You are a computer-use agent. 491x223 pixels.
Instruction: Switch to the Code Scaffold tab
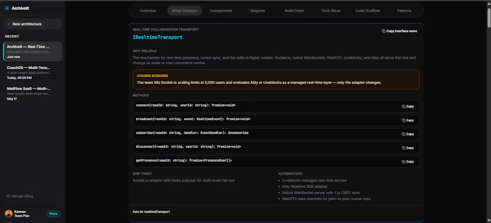pos(368,10)
